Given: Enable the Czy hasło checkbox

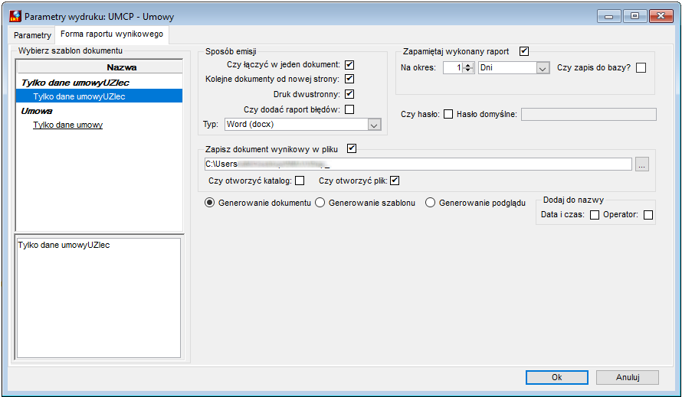Looking at the screenshot, I should [x=448, y=114].
